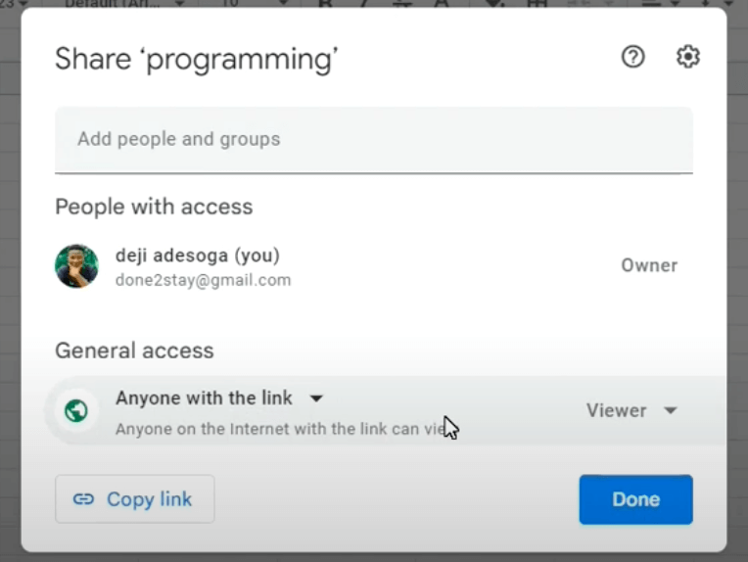The width and height of the screenshot is (748, 562).
Task: Open the Viewer role dropdown
Action: [631, 411]
